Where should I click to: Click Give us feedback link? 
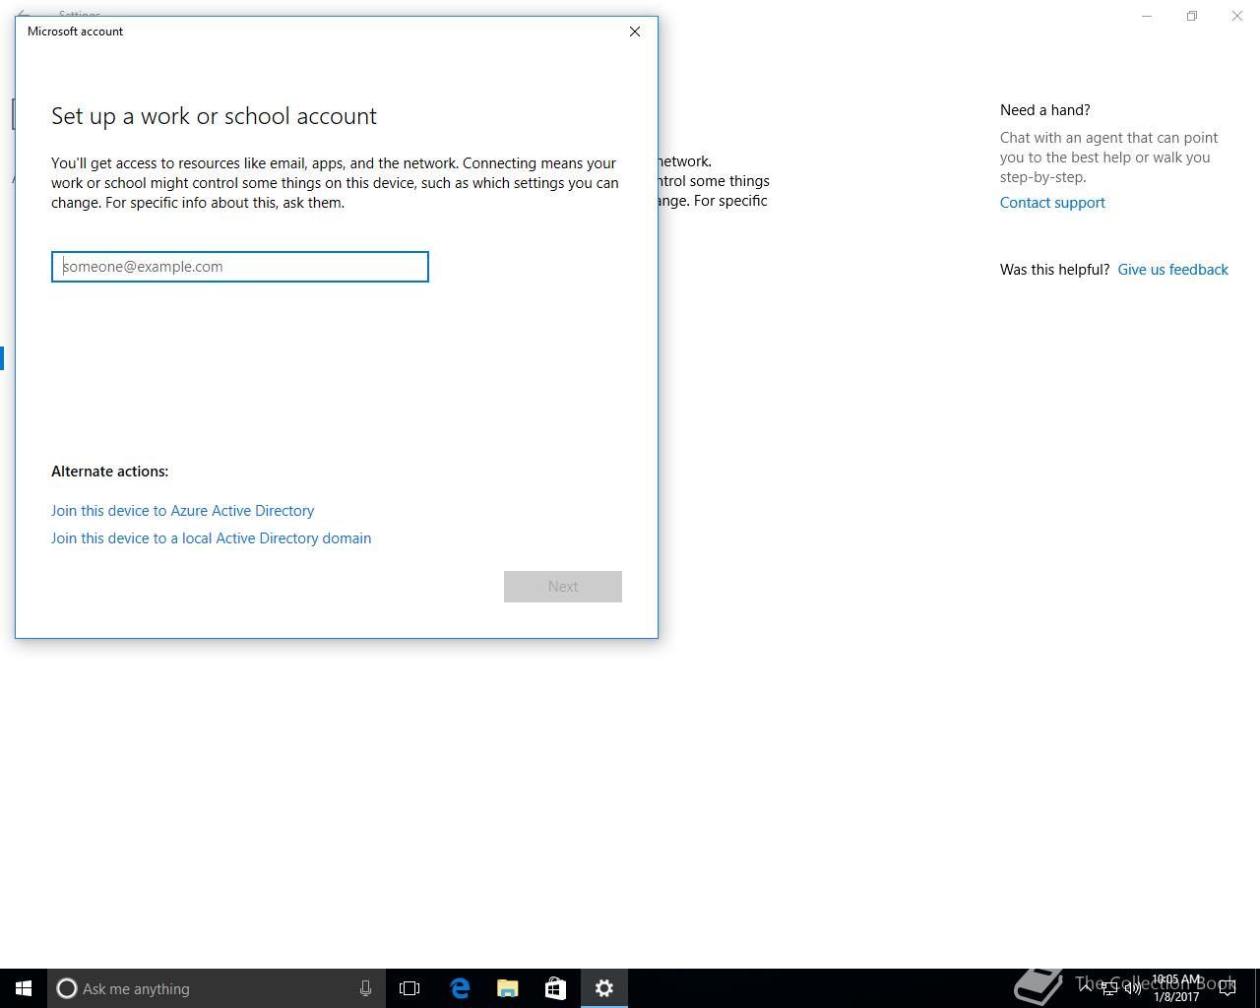click(1172, 270)
